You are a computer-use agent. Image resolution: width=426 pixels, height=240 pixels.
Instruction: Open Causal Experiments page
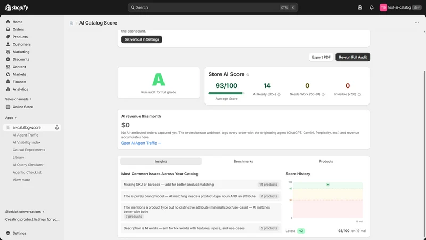[29, 150]
